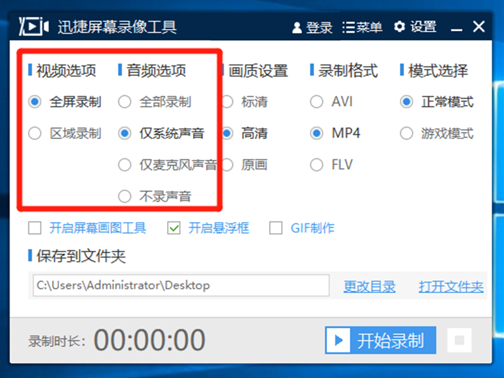Click the 音频选项 section heading

[156, 70]
